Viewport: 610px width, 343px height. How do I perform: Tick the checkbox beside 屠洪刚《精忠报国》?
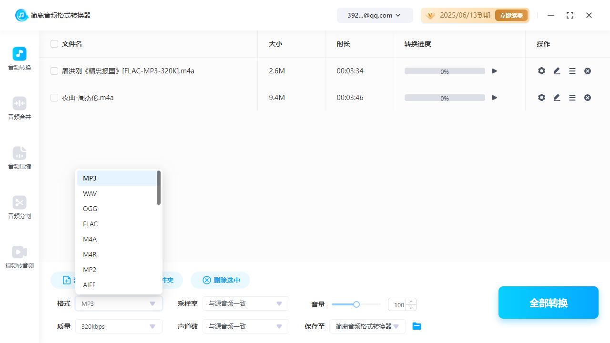54,71
